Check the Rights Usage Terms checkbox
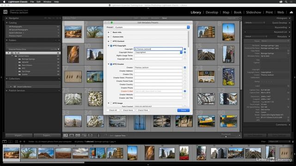This screenshot has width=296, height=166. tap(185, 56)
